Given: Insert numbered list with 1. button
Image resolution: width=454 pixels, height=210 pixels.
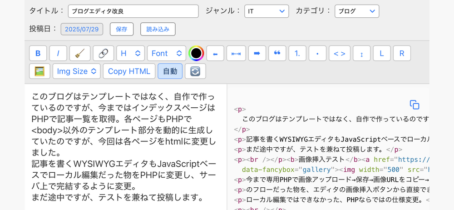Looking at the screenshot, I should 297,53.
